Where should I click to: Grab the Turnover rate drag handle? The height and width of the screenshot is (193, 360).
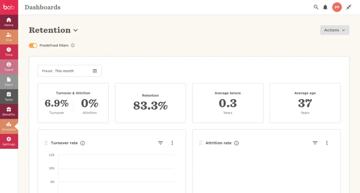coord(46,143)
